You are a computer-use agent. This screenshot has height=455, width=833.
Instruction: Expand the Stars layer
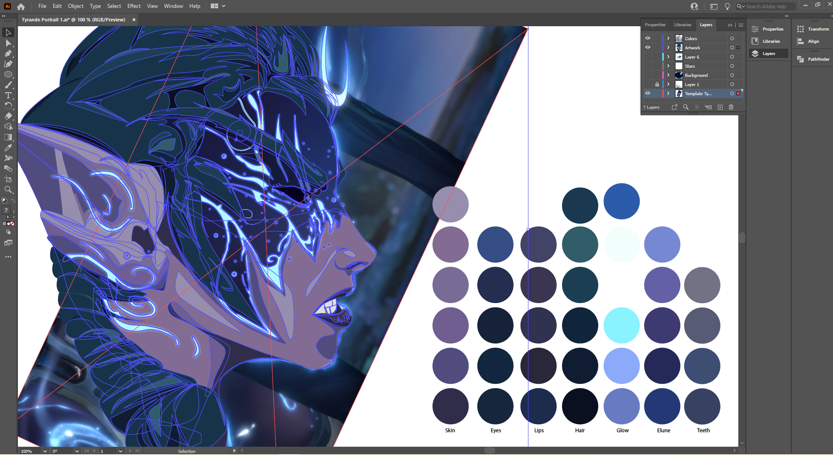(668, 66)
